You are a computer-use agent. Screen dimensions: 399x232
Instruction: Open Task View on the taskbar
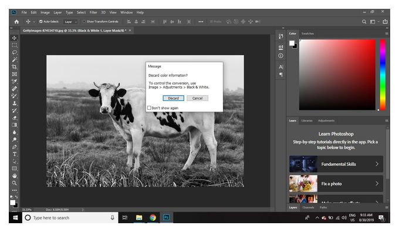[125, 218]
